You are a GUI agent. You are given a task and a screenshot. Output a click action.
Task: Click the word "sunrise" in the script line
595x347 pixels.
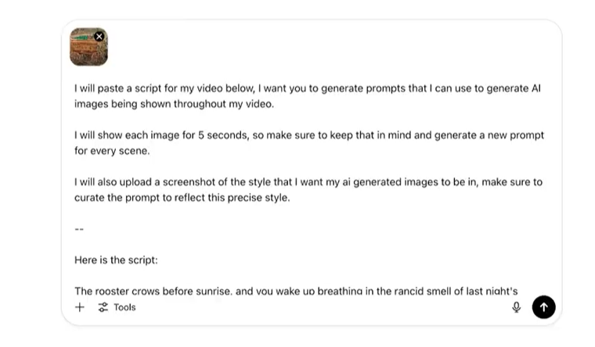208,291
